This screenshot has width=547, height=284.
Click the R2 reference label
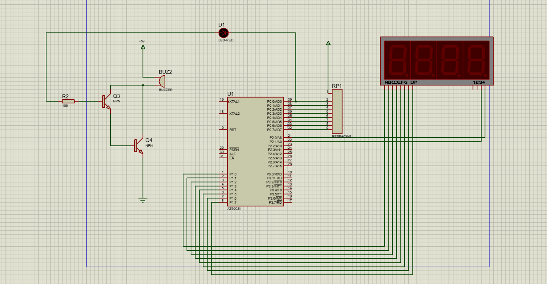coord(65,96)
